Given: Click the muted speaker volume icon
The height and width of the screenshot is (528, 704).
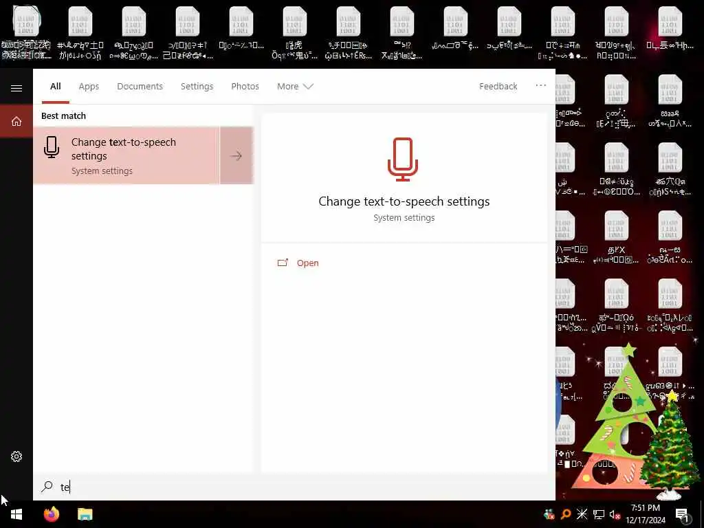Looking at the screenshot, I should point(615,514).
